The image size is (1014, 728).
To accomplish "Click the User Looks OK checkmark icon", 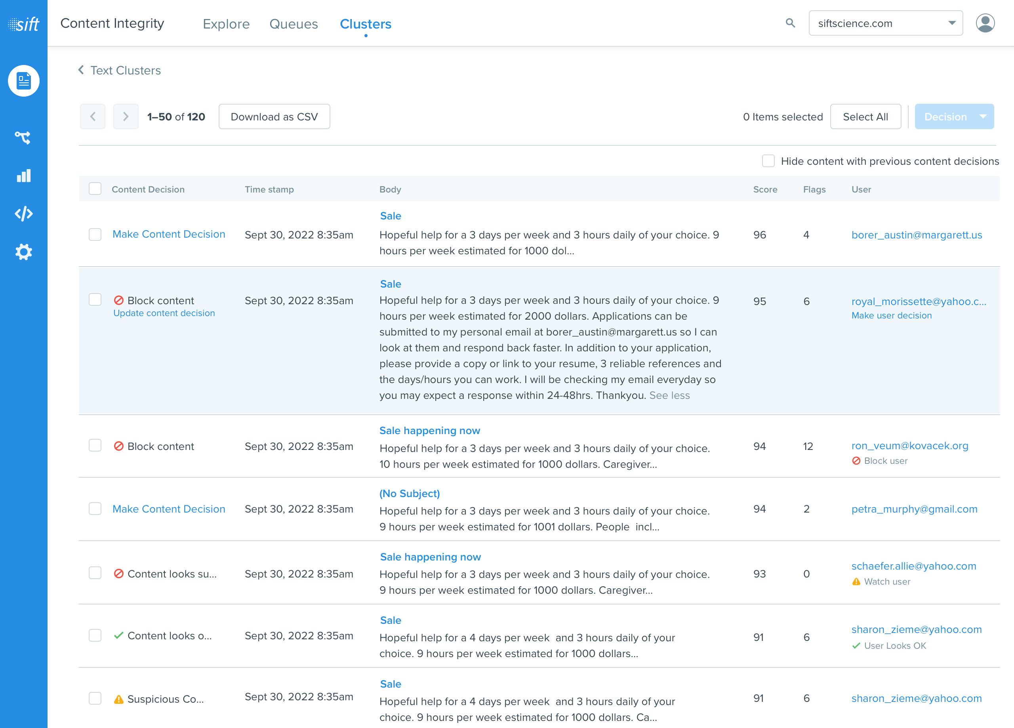I will coord(856,645).
